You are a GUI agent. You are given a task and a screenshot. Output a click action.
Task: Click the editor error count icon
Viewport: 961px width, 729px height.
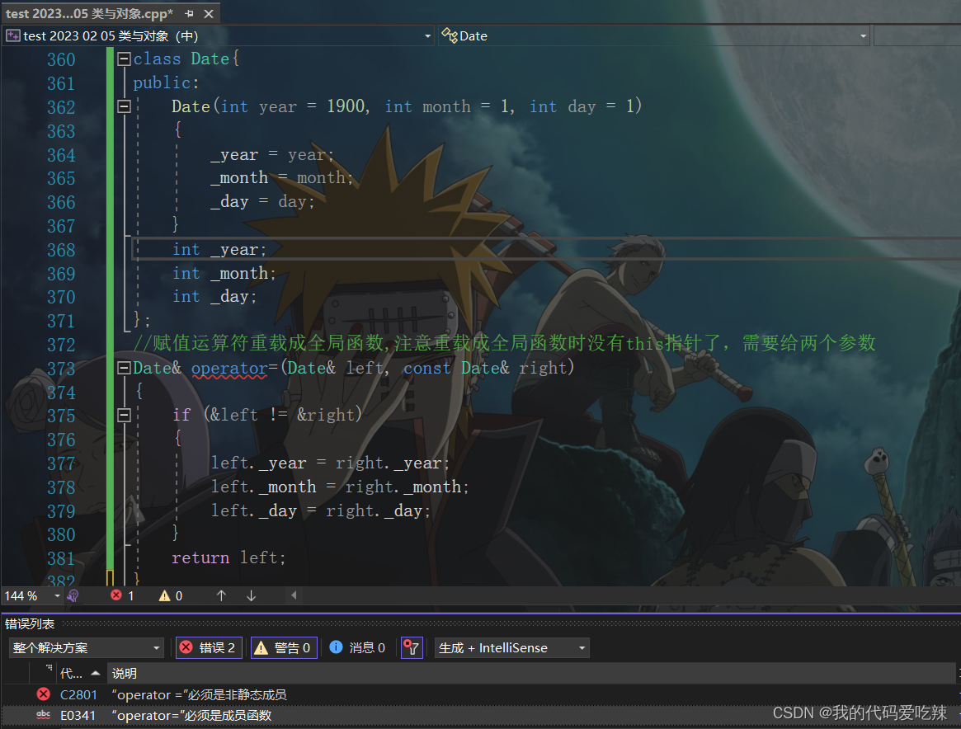click(x=115, y=595)
